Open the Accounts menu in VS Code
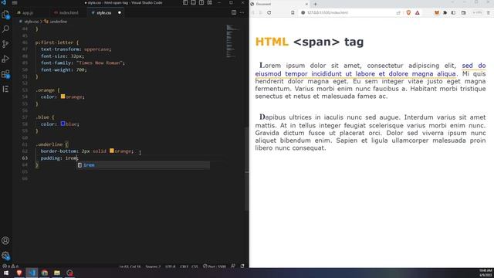 tap(5, 241)
